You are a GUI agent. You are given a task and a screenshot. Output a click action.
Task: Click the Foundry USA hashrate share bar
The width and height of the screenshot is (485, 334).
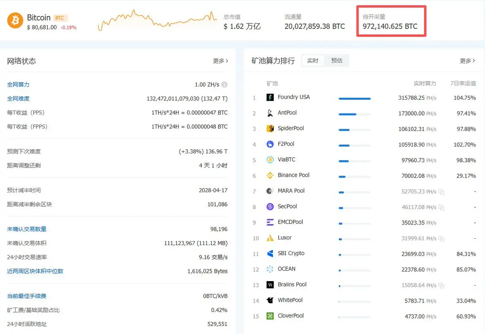pos(354,99)
